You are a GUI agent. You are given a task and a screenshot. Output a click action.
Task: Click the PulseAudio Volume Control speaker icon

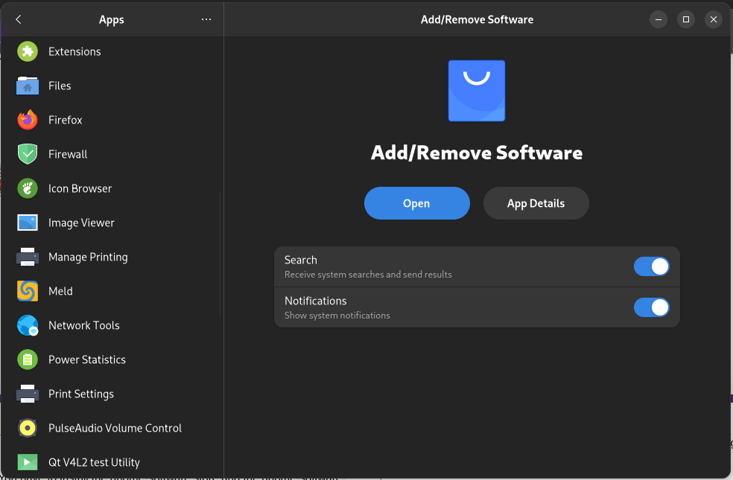pyautogui.click(x=28, y=428)
